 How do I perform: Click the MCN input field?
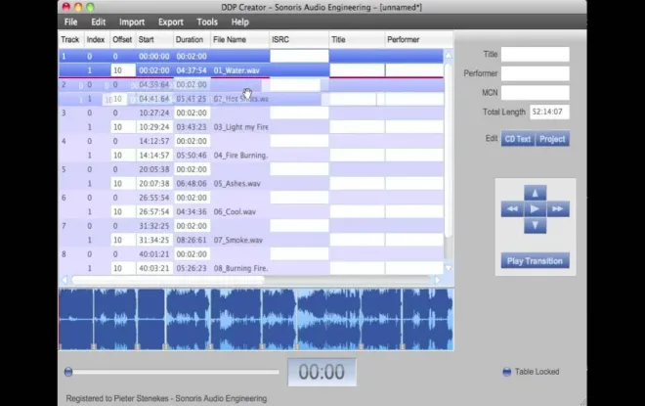coord(536,93)
